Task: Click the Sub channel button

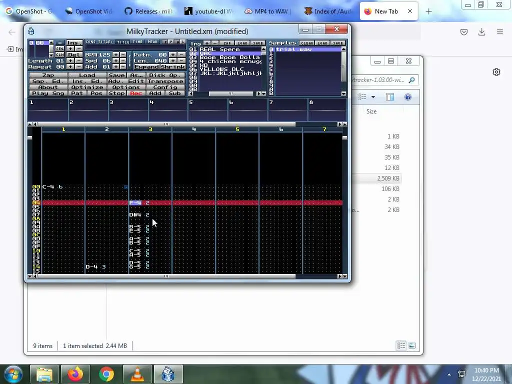Action: 175,93
